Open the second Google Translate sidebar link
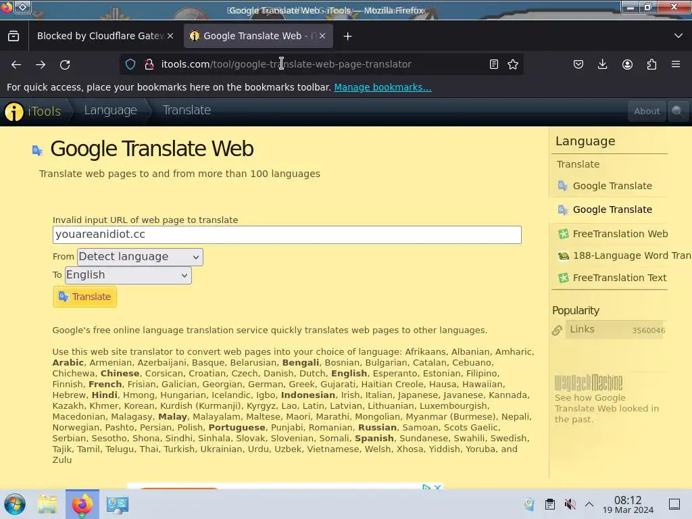 point(612,209)
